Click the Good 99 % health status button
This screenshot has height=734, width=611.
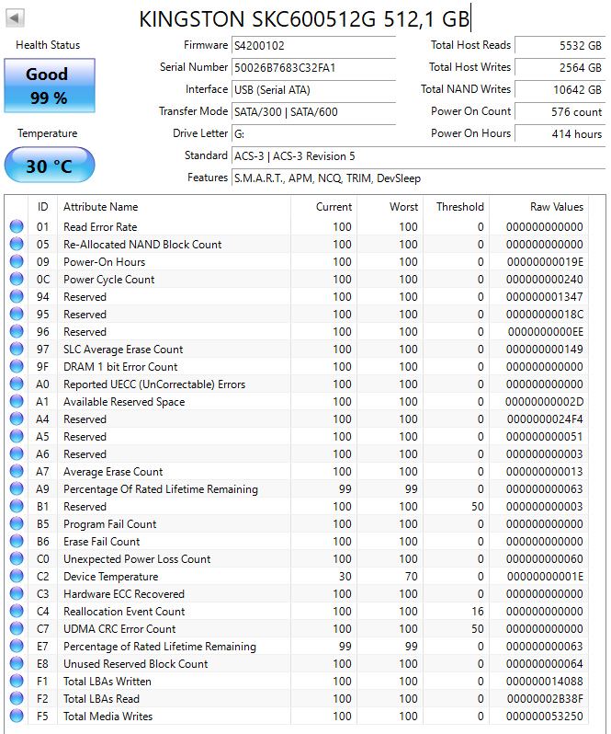click(49, 86)
